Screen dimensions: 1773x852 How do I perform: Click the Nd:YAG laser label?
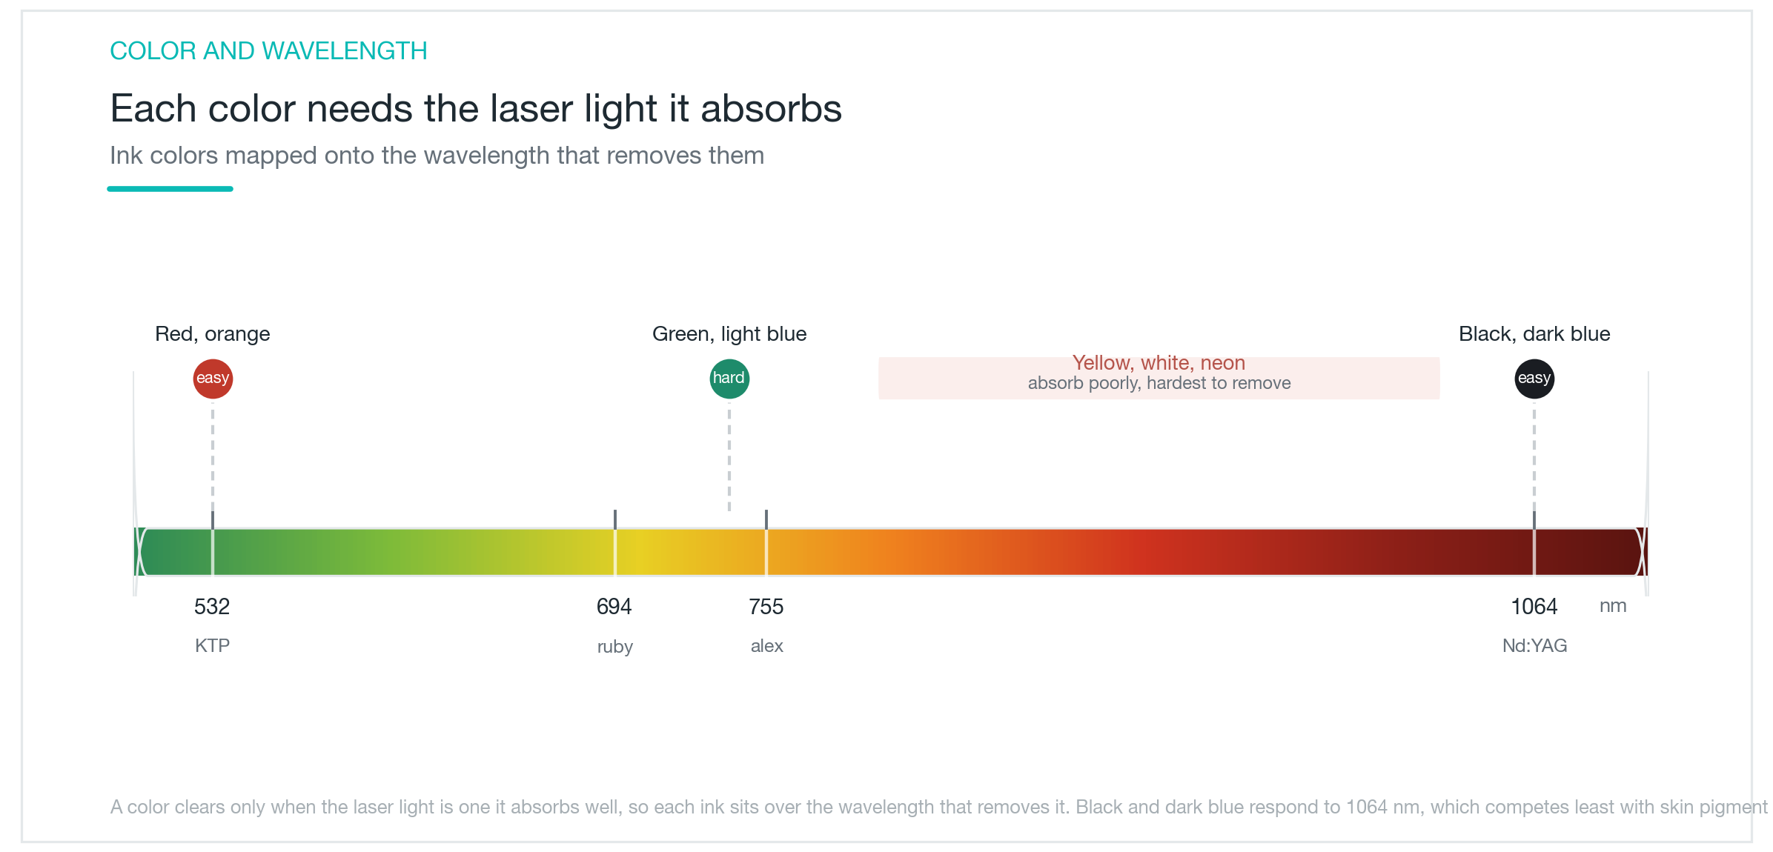(1534, 645)
